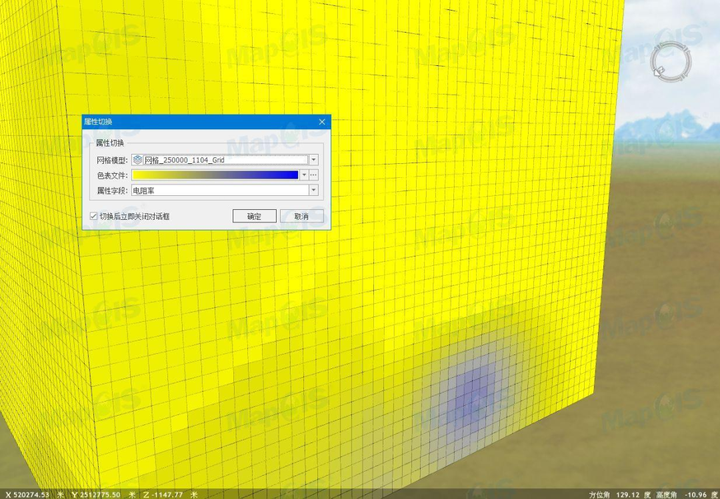Click the grid model name field
Screen dimensions: 720x499
click(x=226, y=160)
